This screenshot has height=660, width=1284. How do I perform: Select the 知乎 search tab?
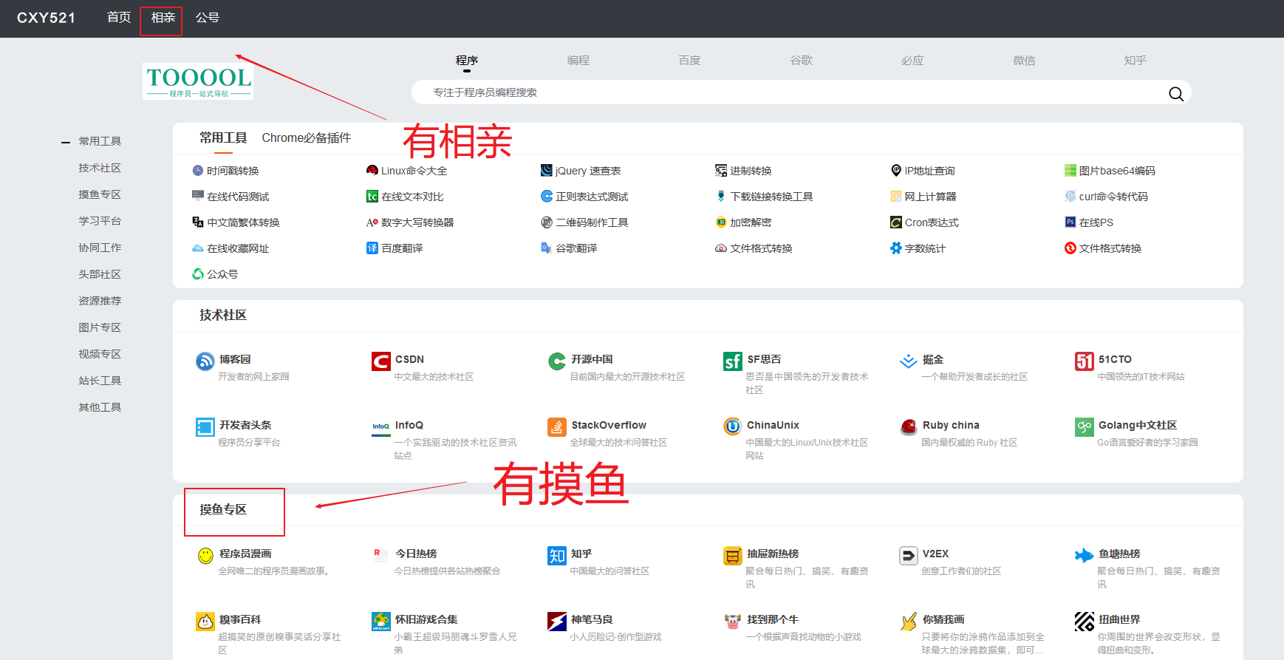pos(1135,60)
